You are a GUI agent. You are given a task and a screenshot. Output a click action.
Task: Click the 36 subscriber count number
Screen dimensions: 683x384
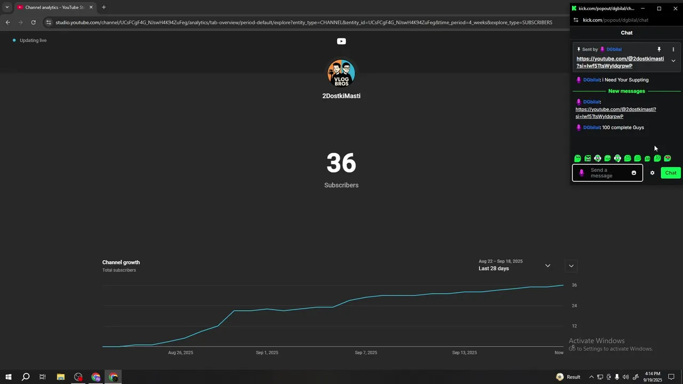341,163
